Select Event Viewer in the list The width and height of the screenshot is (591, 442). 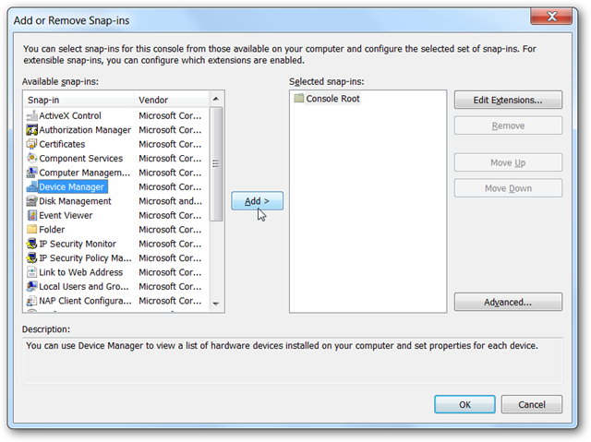(x=66, y=215)
